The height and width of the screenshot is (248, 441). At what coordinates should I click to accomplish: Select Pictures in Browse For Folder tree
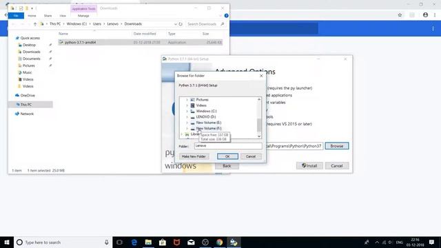pyautogui.click(x=202, y=100)
